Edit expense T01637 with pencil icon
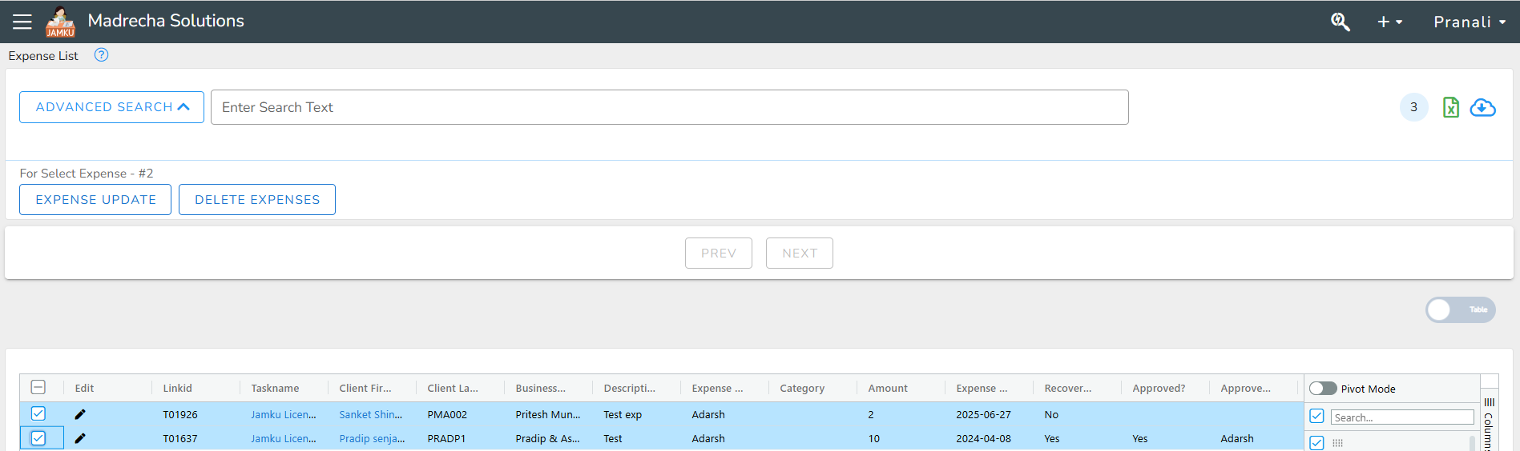1520x451 pixels. coord(80,438)
